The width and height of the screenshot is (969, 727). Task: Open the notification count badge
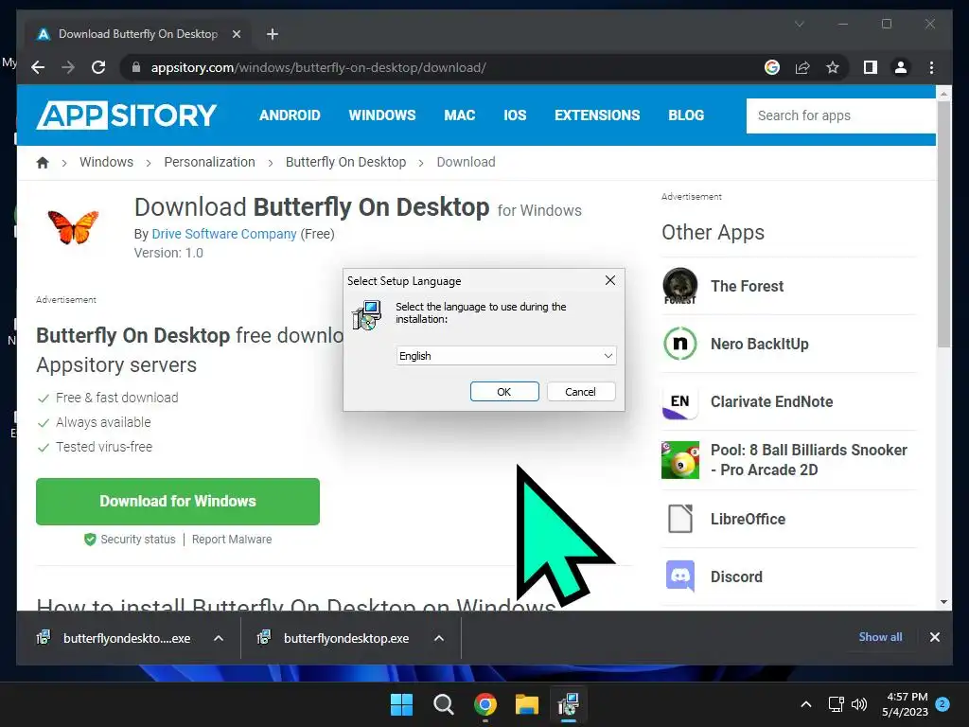[x=943, y=704]
